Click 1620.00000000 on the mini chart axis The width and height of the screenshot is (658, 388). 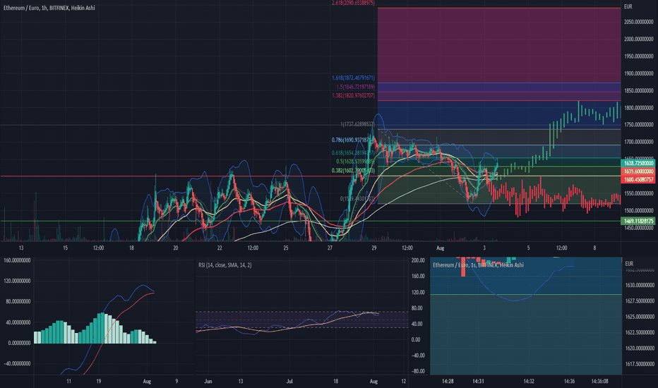pyautogui.click(x=640, y=348)
